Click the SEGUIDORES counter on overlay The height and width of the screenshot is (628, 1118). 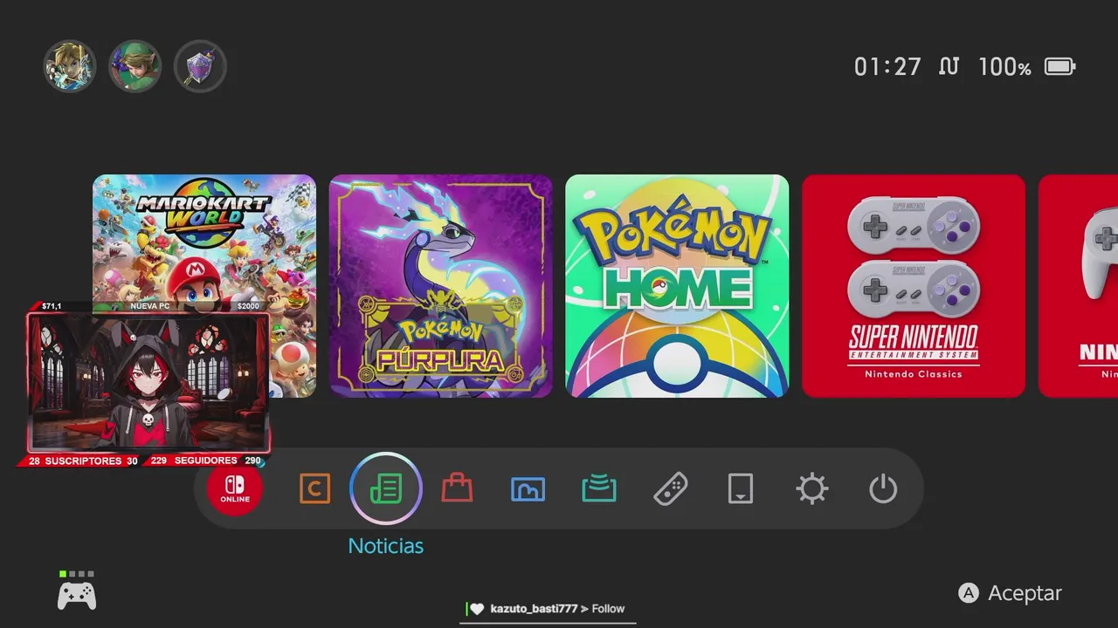[x=206, y=461]
